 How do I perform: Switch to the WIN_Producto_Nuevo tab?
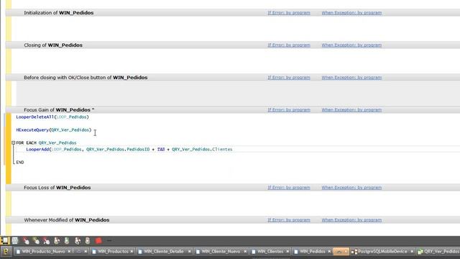43,251
